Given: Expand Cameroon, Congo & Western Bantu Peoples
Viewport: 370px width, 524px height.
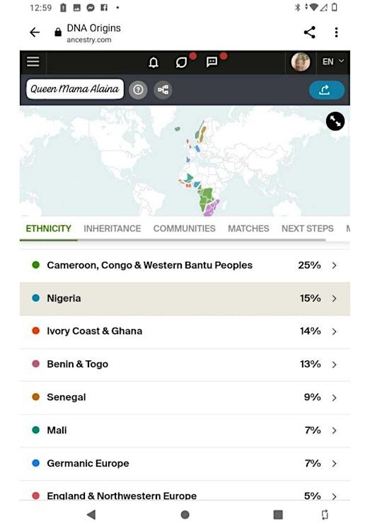Looking at the screenshot, I should [x=185, y=266].
